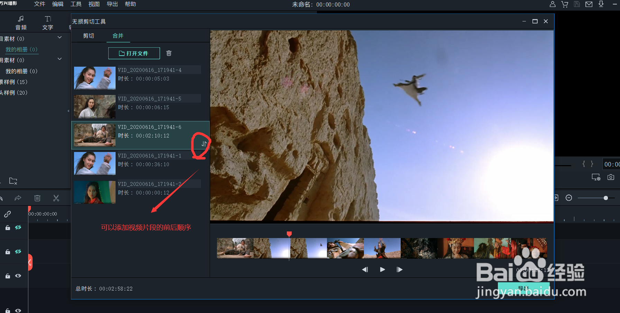Click the delete-folder icon in media panel
Screen dimensions: 620x313
(13, 181)
